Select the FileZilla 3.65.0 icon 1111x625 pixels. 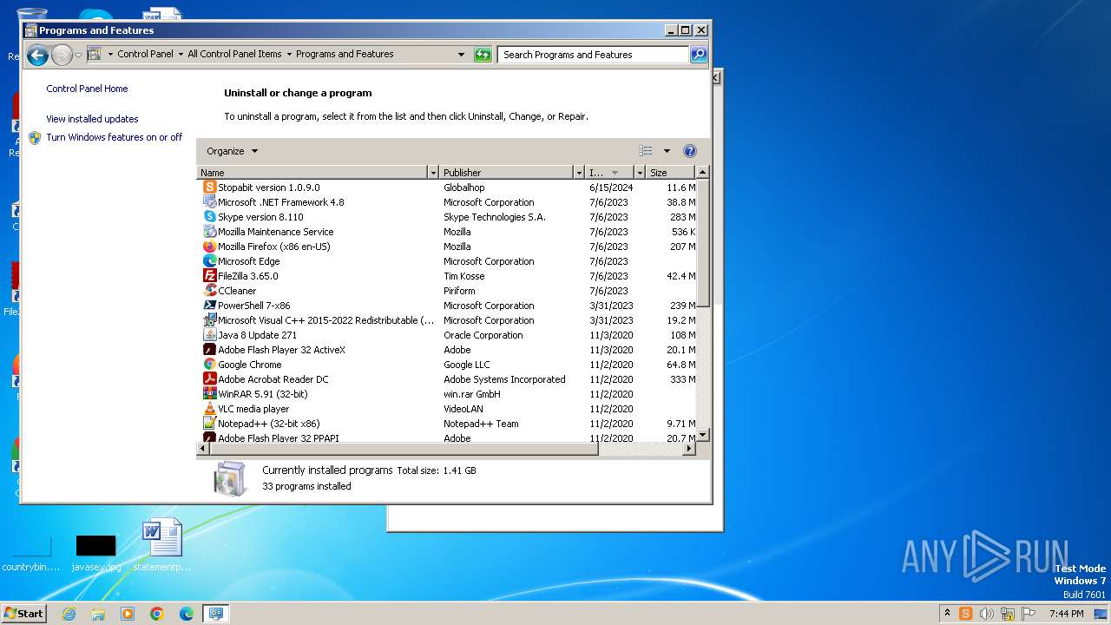coord(209,276)
